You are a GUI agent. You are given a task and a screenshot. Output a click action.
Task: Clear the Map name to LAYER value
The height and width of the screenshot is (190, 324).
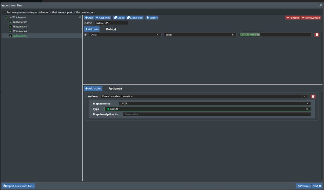pyautogui.click(x=307, y=104)
